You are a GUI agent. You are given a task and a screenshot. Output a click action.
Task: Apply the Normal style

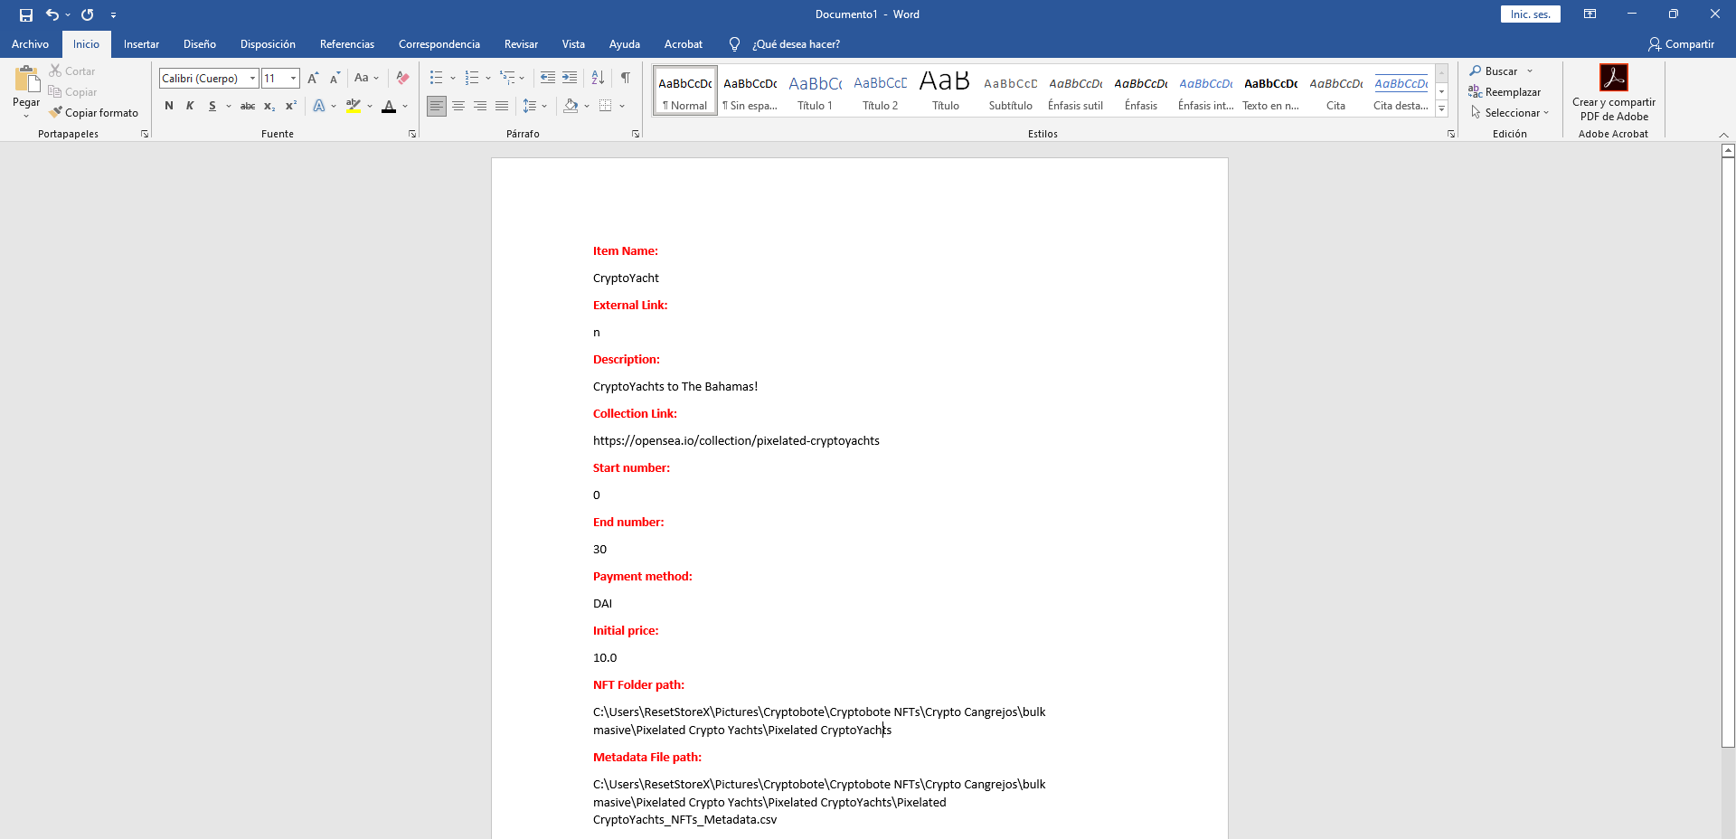coord(685,90)
